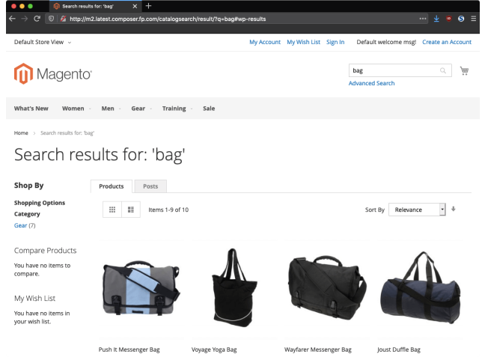This screenshot has height=357, width=485.
Task: Open the browser hamburger menu
Action: [473, 19]
